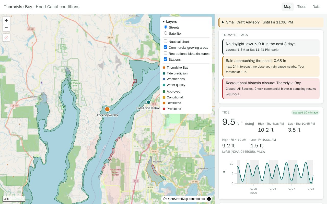This screenshot has height=204, width=327.
Task: Click the 'Thorndyke Bay' page title
Action: 18,7
